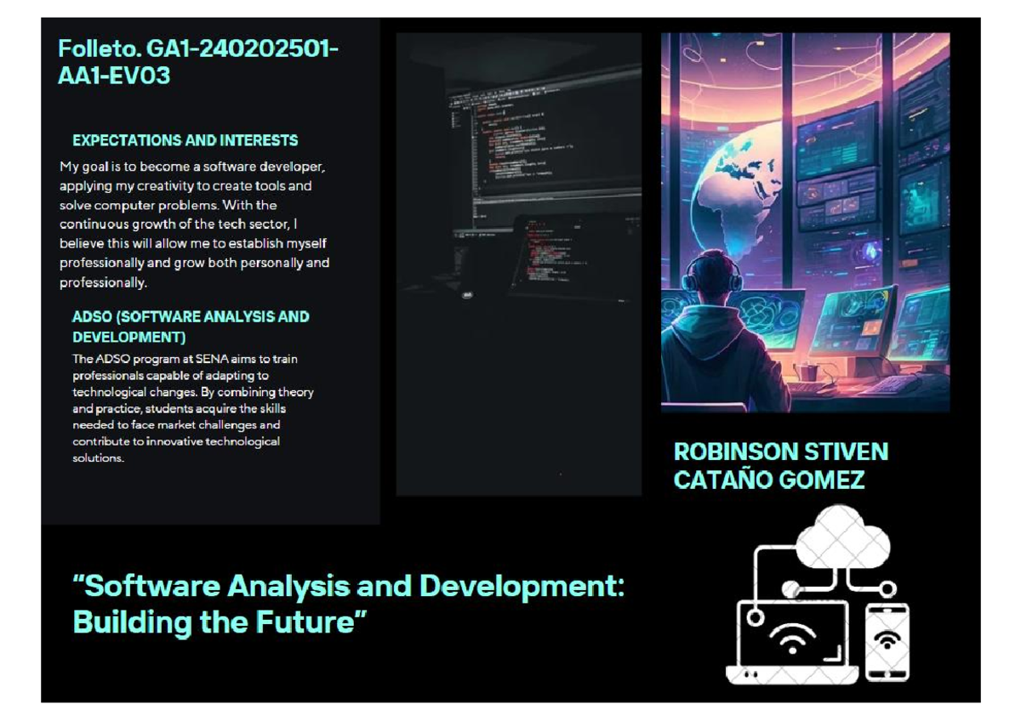Click the smartphone with Wi-Fi symbol icon
Screen dimensions: 1021x721
pyautogui.click(x=887, y=642)
